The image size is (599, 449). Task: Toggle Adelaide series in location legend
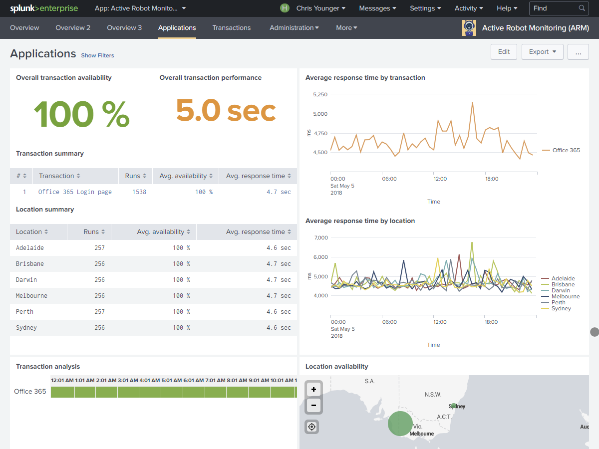563,278
